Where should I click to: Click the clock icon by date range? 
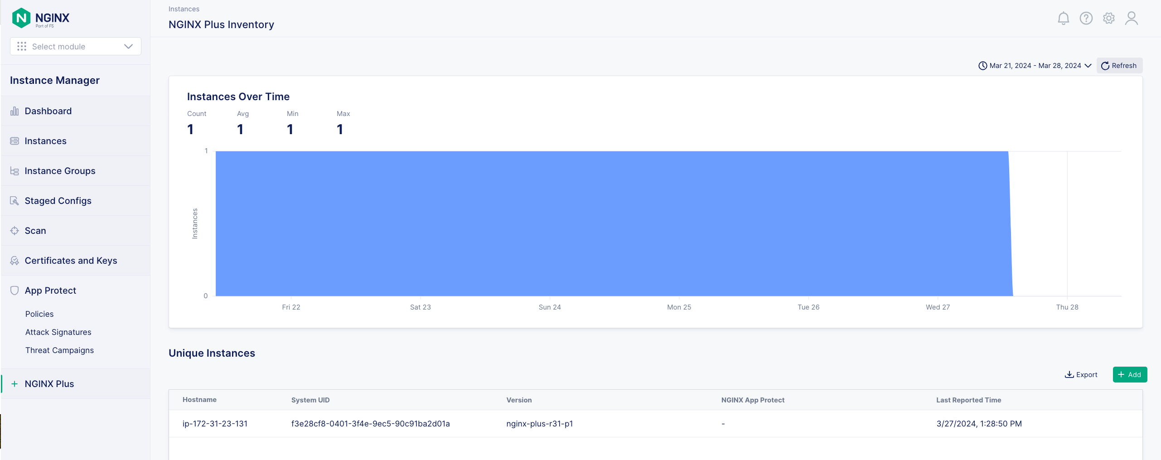982,66
